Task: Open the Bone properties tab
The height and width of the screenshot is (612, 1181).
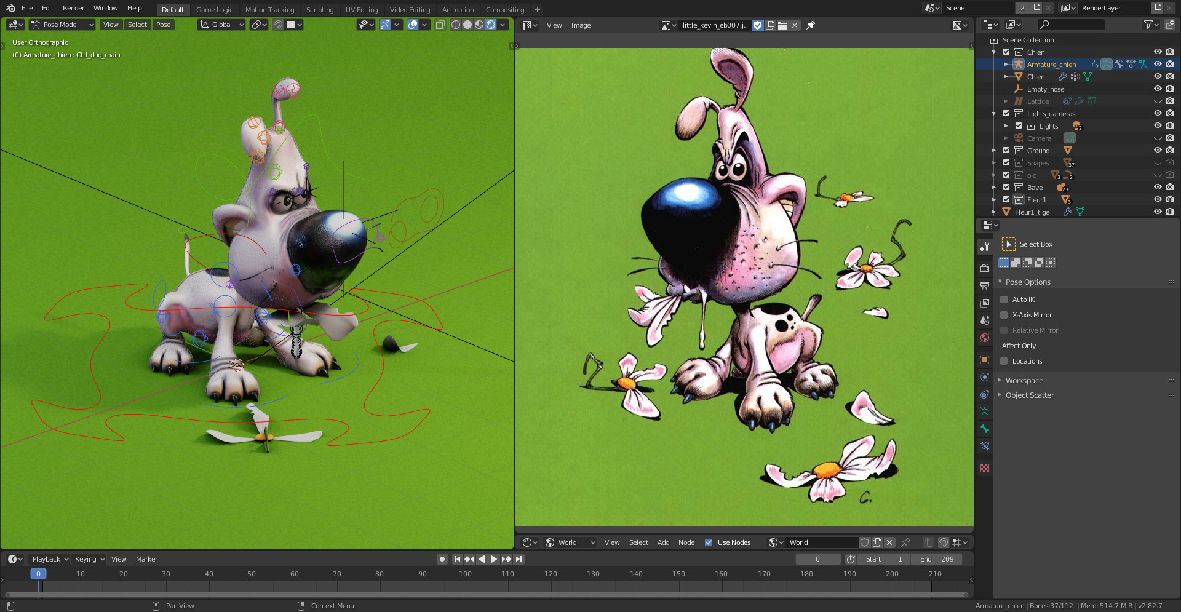Action: 985,429
